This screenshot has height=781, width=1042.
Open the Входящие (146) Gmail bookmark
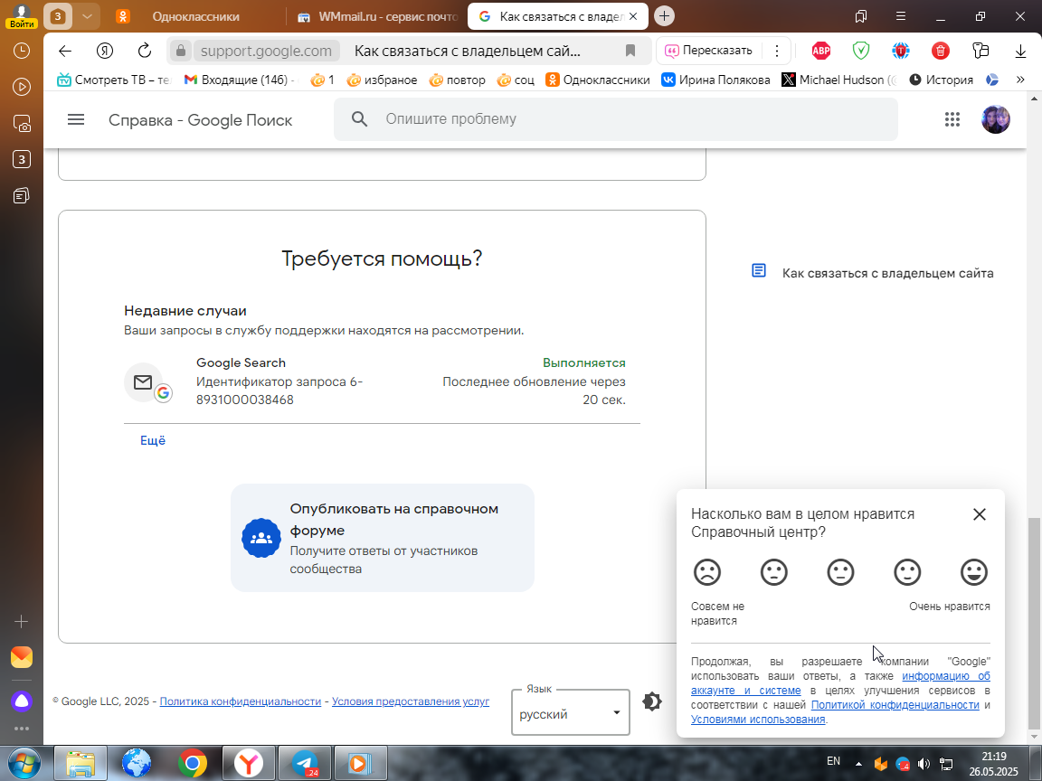click(240, 80)
